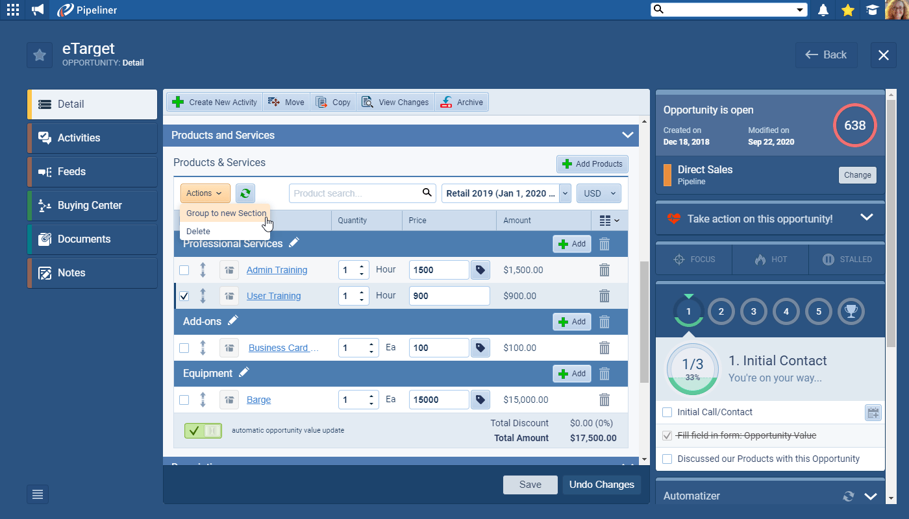
Task: Open the Activities tab in sidebar
Action: (x=92, y=138)
